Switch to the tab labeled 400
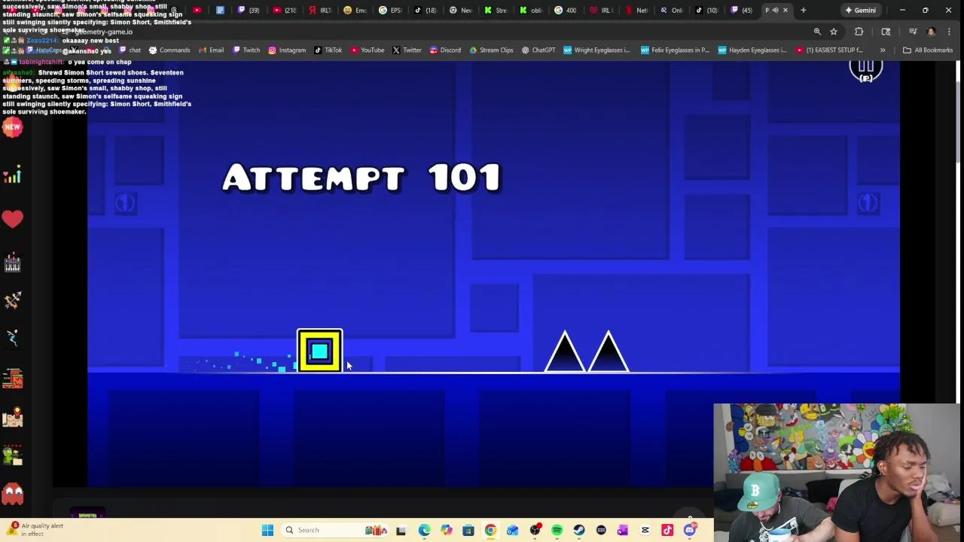This screenshot has width=964, height=542. pos(566,11)
